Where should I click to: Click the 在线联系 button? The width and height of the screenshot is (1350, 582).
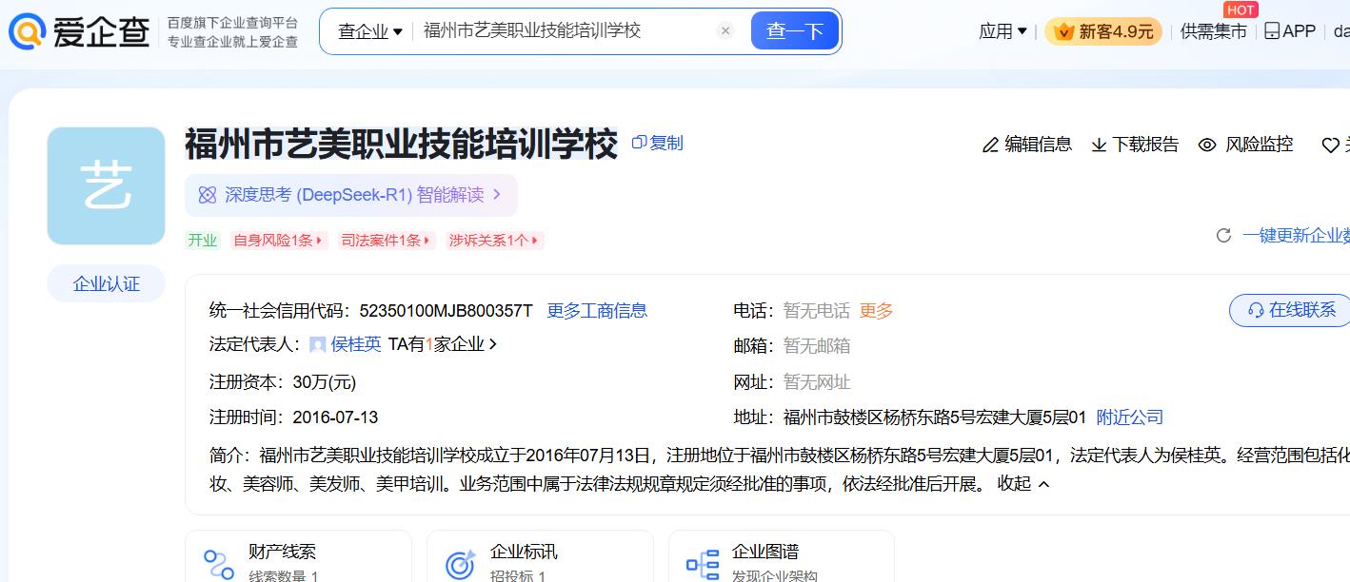click(x=1292, y=310)
